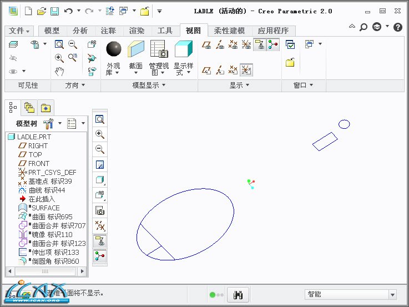Click model tree horizontal scrollbar
The width and height of the screenshot is (409, 307).
pos(46,271)
